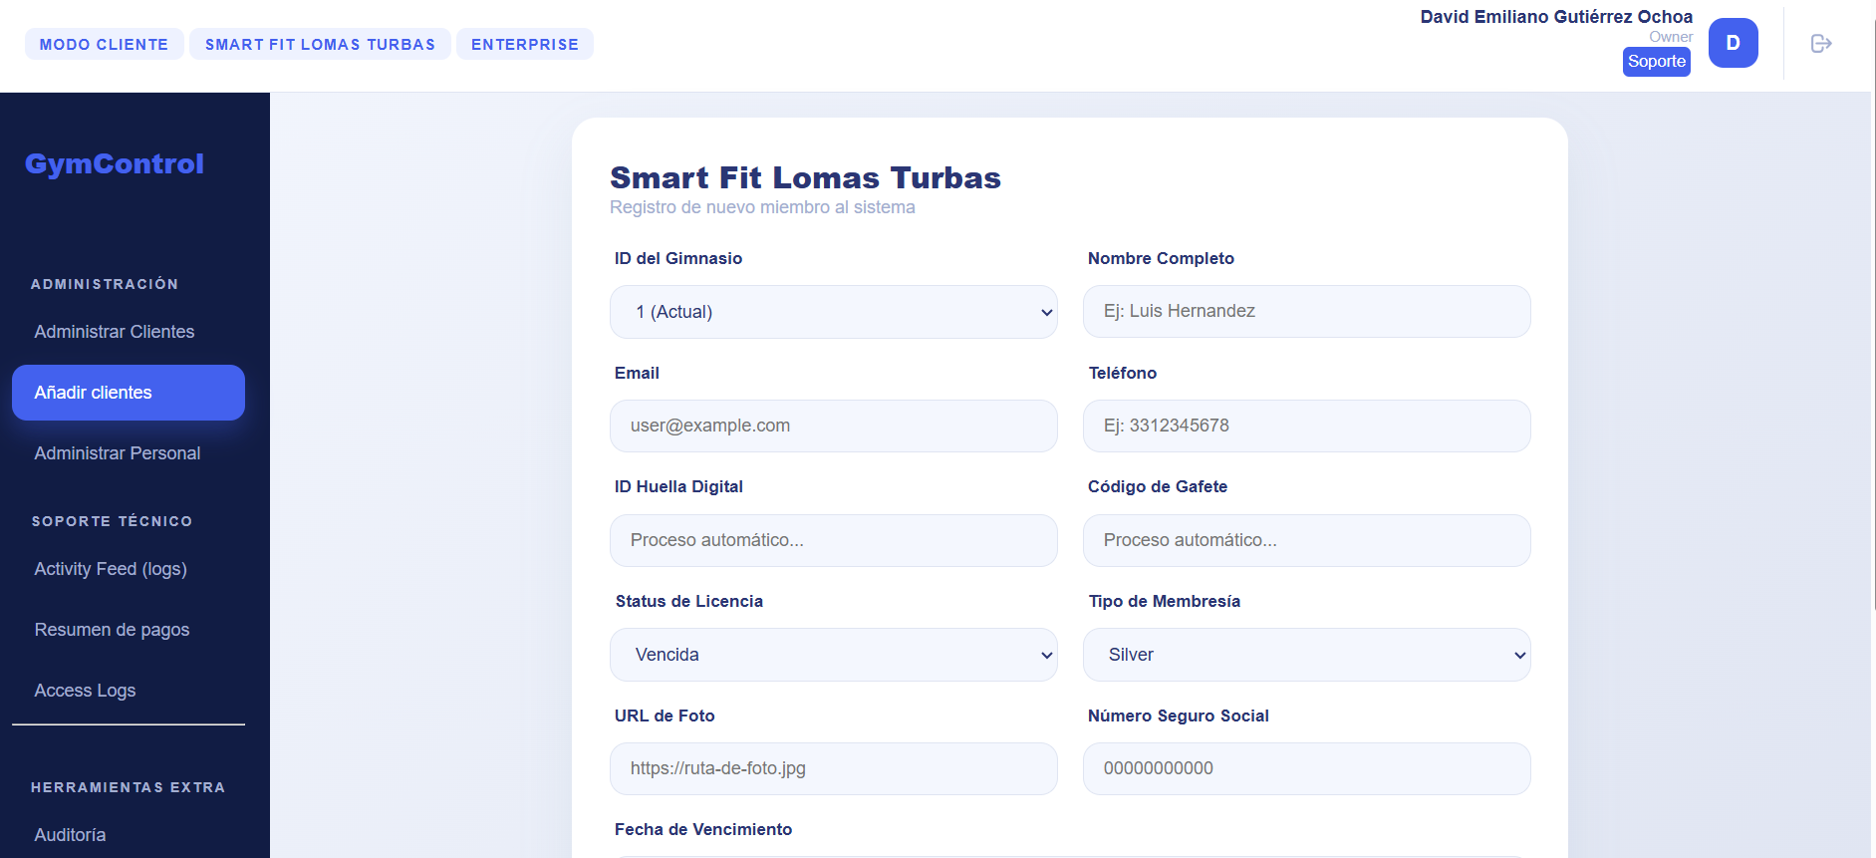Focus the Email input field
The image size is (1876, 858).
834,426
